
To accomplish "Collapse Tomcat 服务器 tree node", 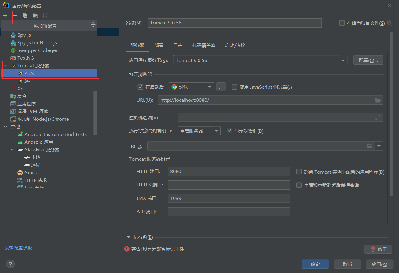I will click(x=5, y=66).
